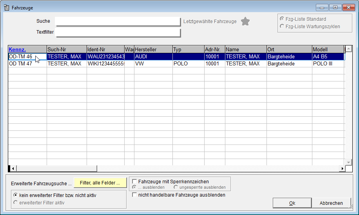Click the Hersteller column header
The height and width of the screenshot is (215, 359).
153,49
